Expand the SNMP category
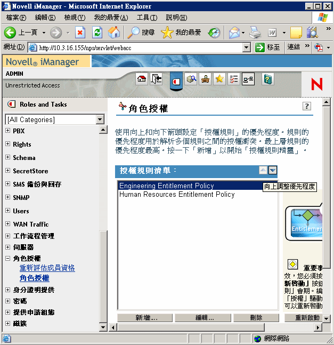Image resolution: width=334 pixels, height=345 pixels. coord(7,197)
